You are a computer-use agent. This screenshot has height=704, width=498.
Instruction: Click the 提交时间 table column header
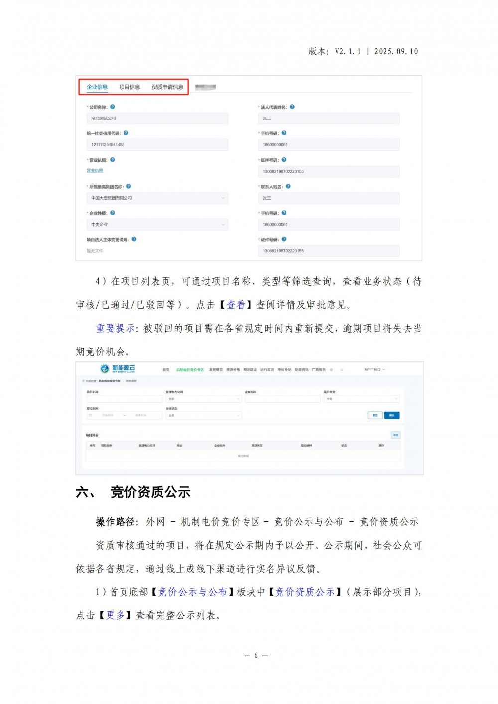(x=306, y=446)
